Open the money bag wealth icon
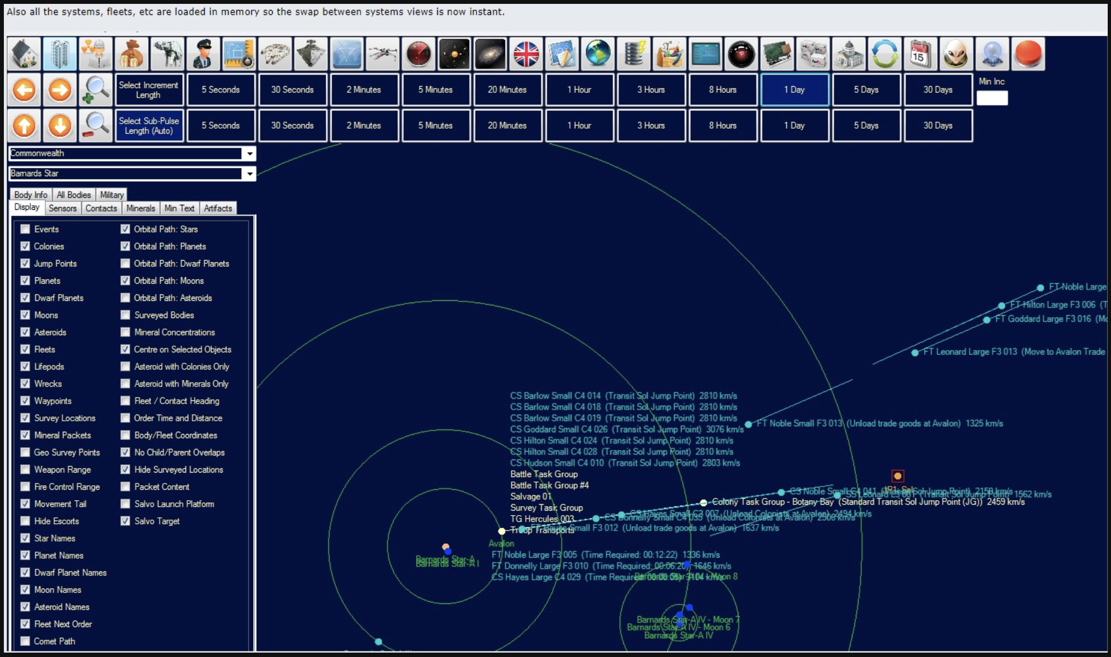 (131, 54)
